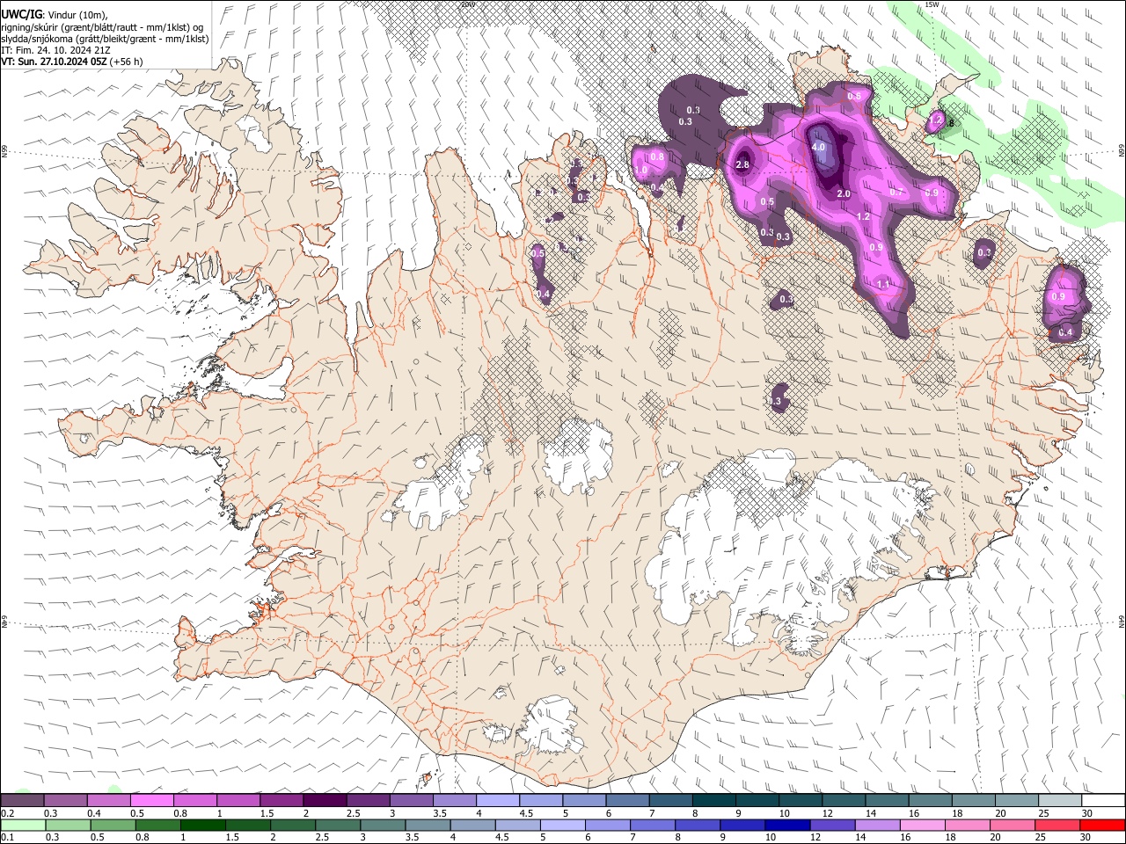
Task: Click the upper legend swatch between 6 and 7
Action: [x=628, y=800]
